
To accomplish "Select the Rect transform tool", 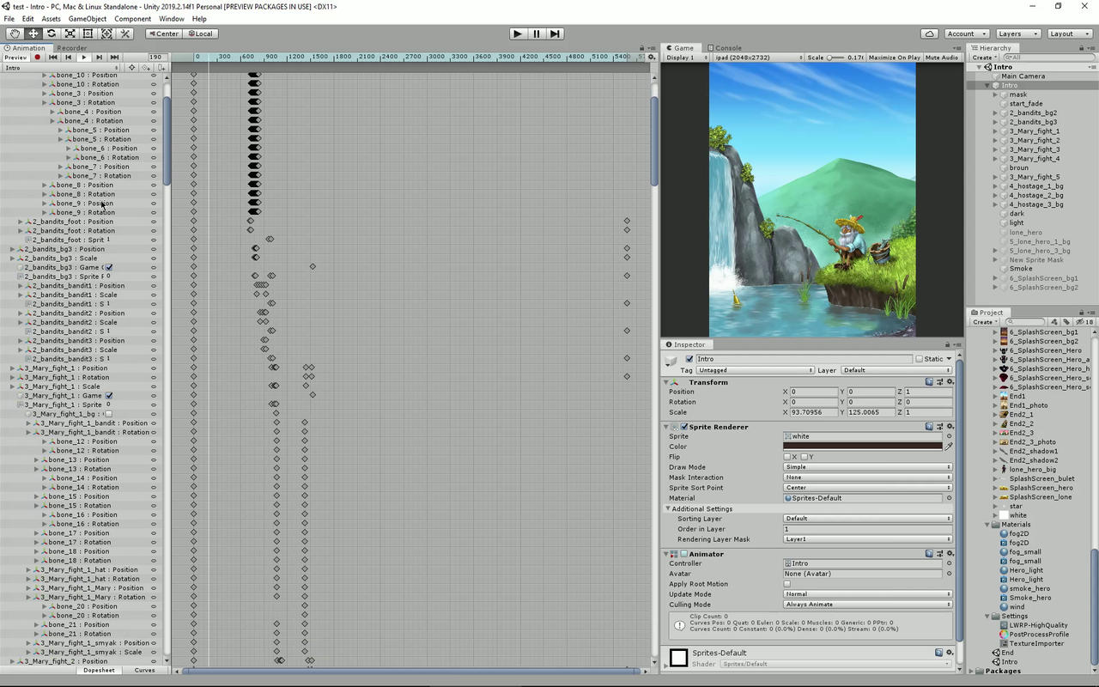I will coord(88,33).
